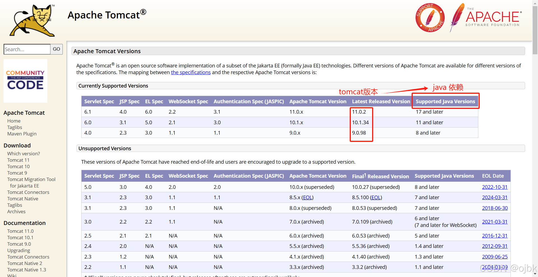The image size is (538, 277).
Task: Open Tomcat 10 download link
Action: (x=18, y=166)
